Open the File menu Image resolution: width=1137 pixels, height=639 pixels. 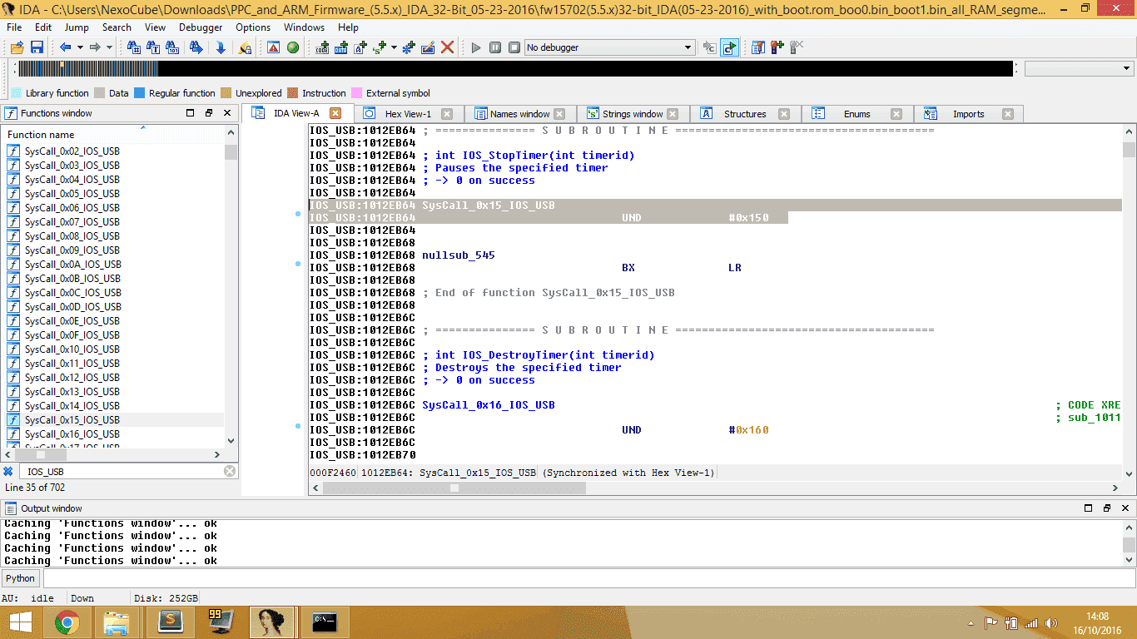[14, 27]
